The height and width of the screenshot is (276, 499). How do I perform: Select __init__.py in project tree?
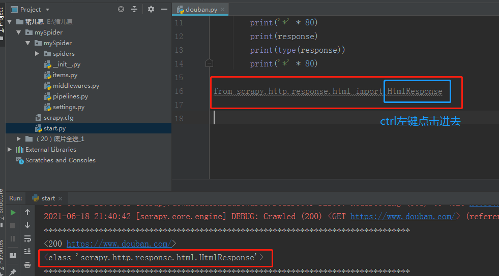(63, 64)
